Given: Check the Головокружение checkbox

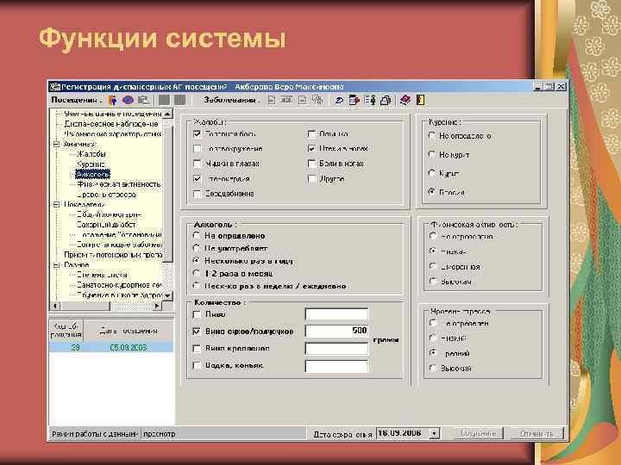Looking at the screenshot, I should pyautogui.click(x=197, y=149).
